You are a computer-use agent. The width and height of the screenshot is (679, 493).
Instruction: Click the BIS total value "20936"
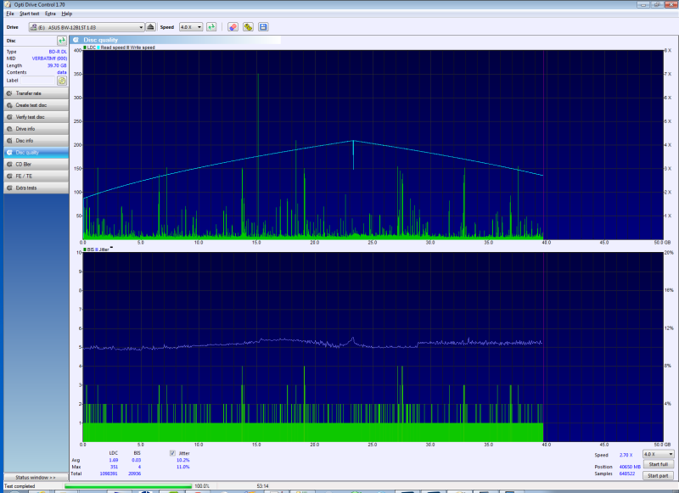135,473
